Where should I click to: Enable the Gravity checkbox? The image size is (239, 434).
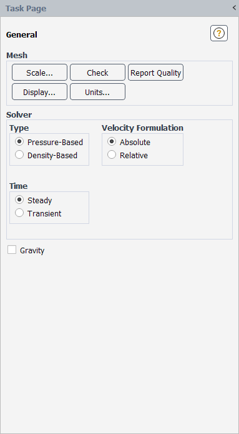[12, 250]
